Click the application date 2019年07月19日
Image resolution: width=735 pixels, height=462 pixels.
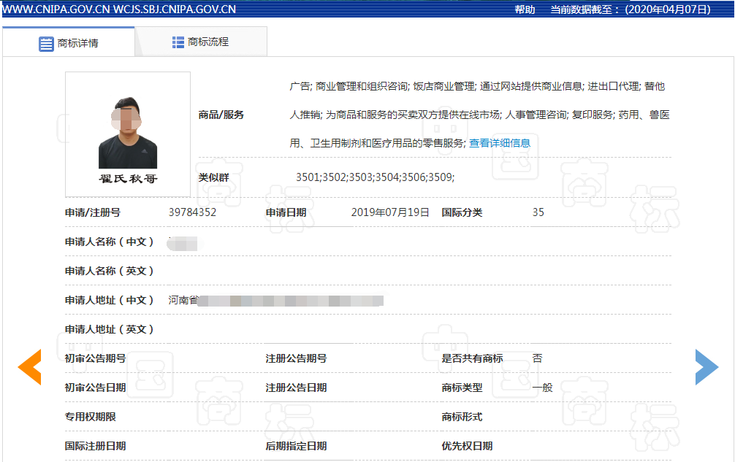tap(390, 212)
